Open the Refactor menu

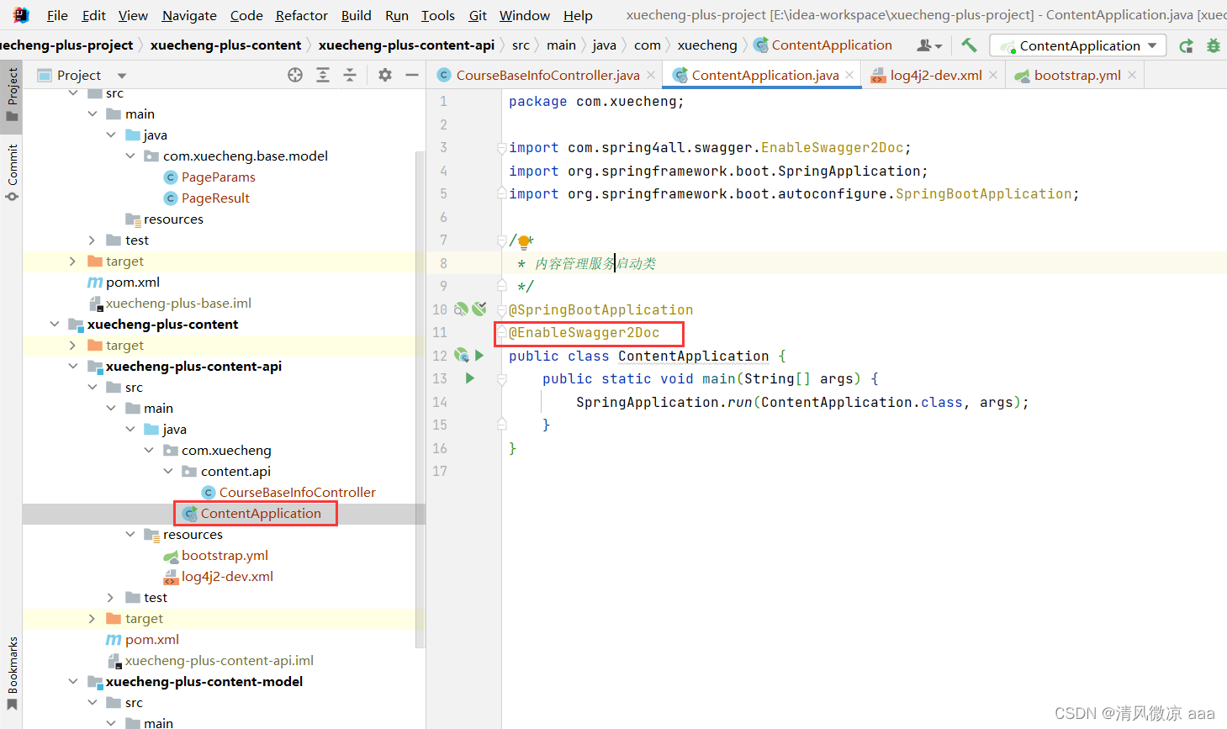point(301,15)
